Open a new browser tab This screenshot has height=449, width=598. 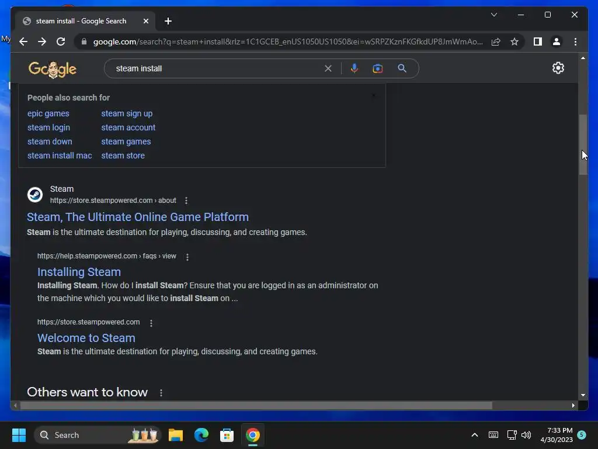point(168,21)
